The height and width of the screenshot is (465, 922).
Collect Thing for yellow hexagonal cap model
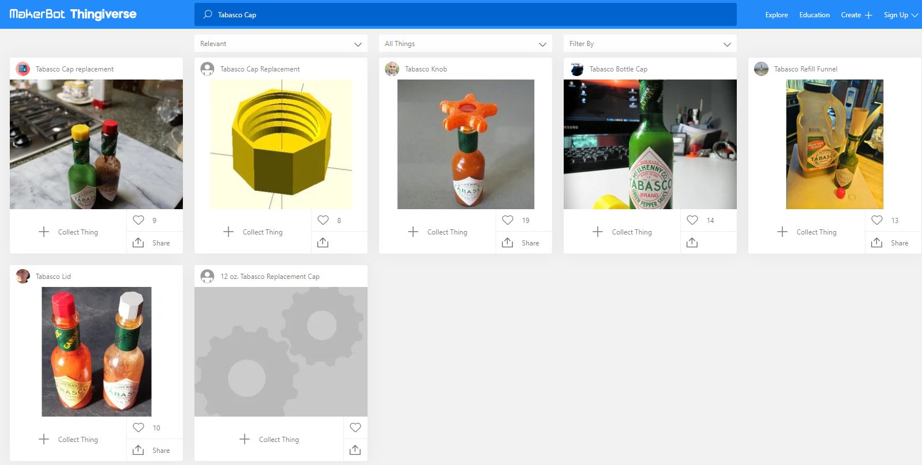pos(253,232)
